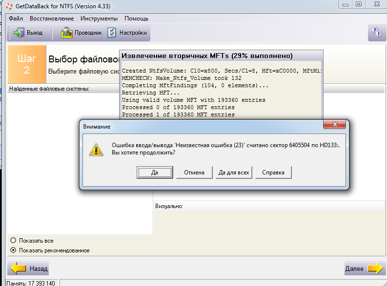Click log line 'Retrieving MFT...'
Viewport: 387px width, 286px height.
[151, 93]
